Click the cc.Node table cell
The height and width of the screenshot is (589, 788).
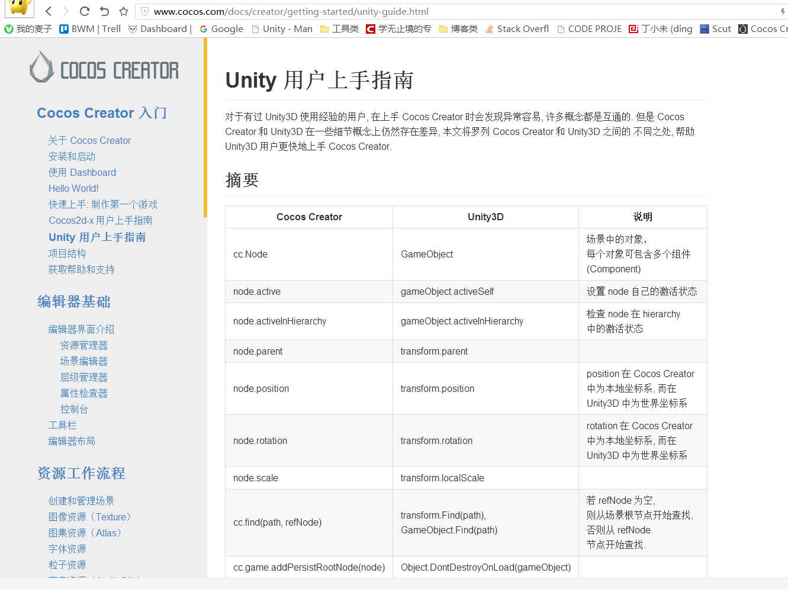coord(309,254)
